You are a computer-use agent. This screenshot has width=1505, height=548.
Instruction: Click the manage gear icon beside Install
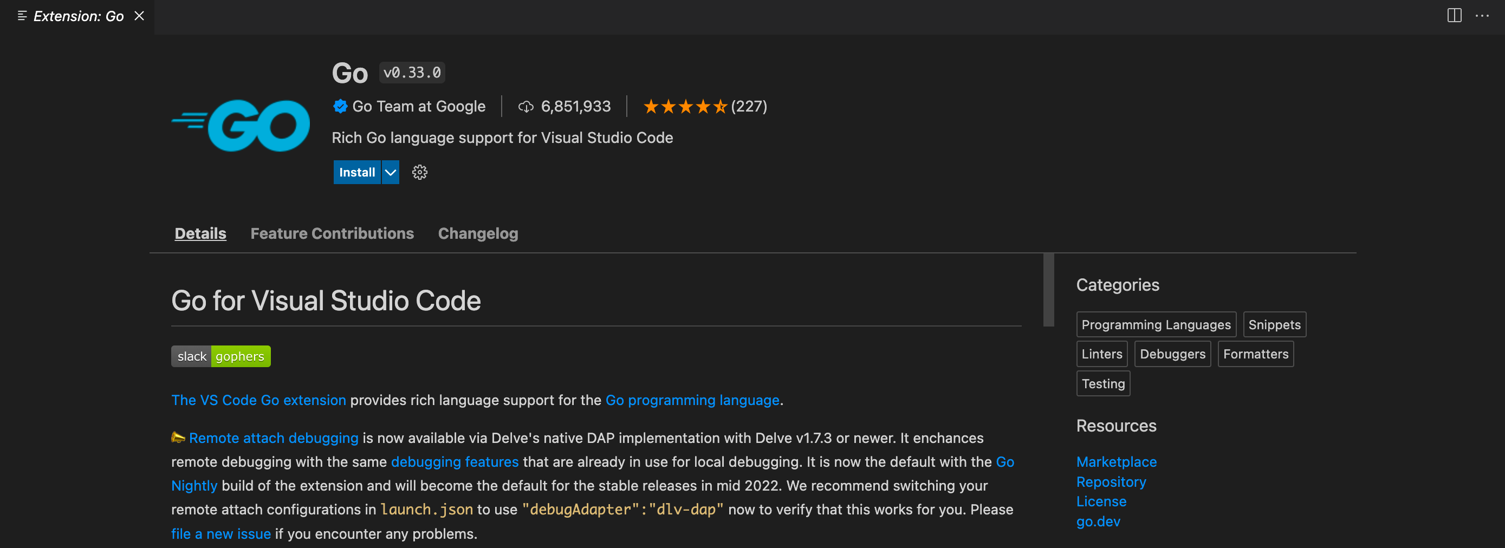point(419,172)
